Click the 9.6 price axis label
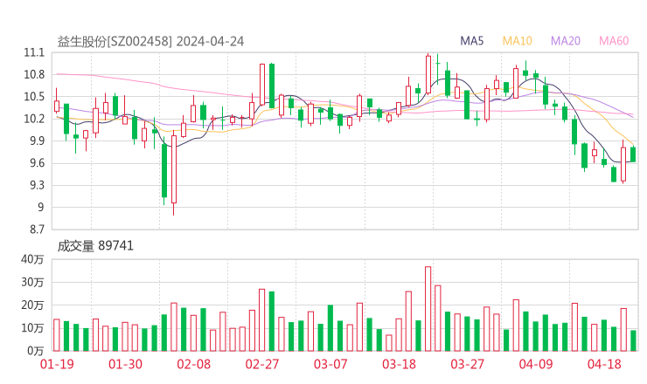This screenshot has height=384, width=647. (x=36, y=163)
